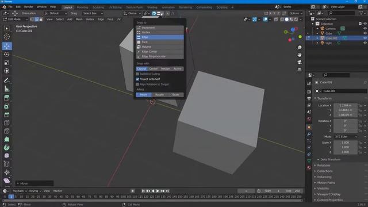The width and height of the screenshot is (368, 207).
Task: Click the current frame marker on timeline
Action: [x=11, y=197]
